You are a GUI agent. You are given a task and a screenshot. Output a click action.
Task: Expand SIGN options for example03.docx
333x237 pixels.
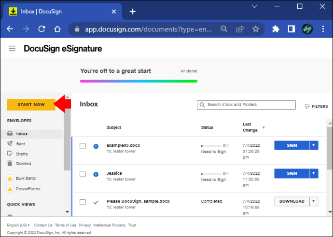point(314,145)
